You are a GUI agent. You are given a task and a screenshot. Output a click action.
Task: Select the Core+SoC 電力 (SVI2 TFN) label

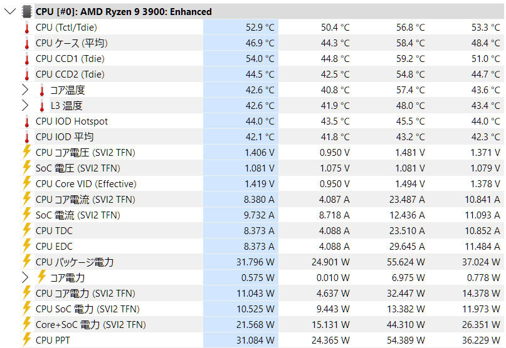(91, 324)
